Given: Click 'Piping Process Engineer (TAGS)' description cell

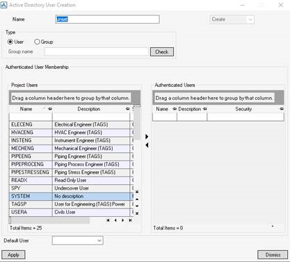Looking at the screenshot, I should coord(91,164).
